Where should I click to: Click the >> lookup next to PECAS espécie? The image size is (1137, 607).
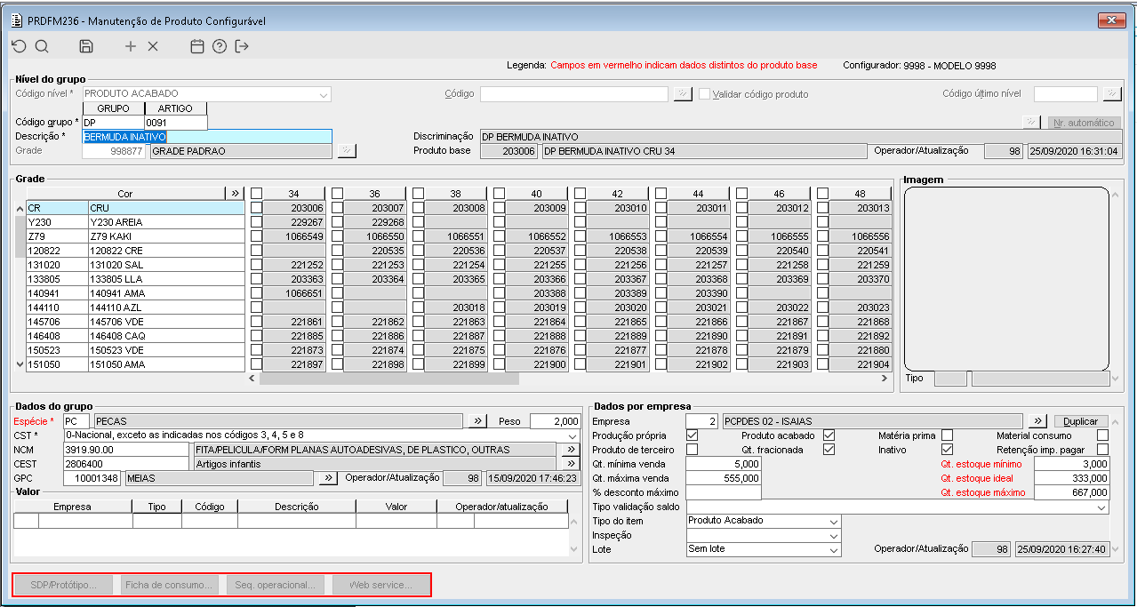coord(478,421)
